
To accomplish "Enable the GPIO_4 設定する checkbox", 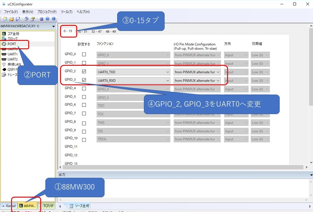I will tap(84, 88).
